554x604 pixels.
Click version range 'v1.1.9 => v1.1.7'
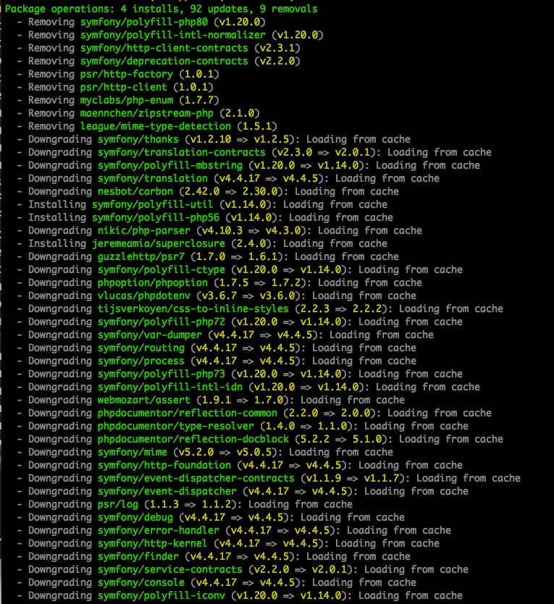pyautogui.click(x=352, y=478)
